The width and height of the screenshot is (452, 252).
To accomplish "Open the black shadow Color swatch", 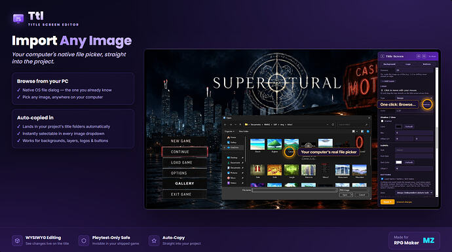I will point(399,126).
